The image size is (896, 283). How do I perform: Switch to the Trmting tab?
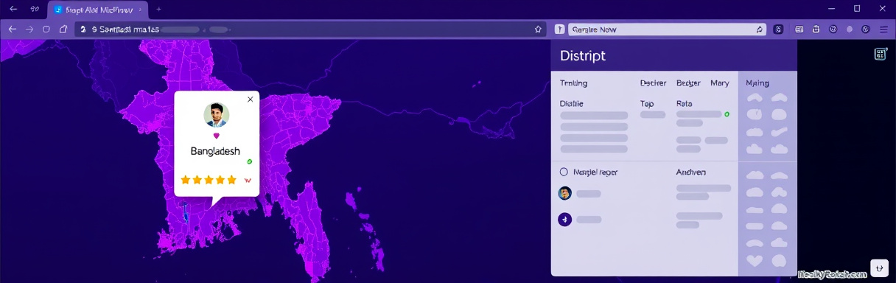tap(573, 83)
